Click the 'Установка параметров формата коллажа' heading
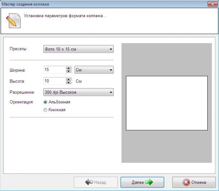Image resolution: width=219 pixels, height=191 pixels. coord(65,16)
